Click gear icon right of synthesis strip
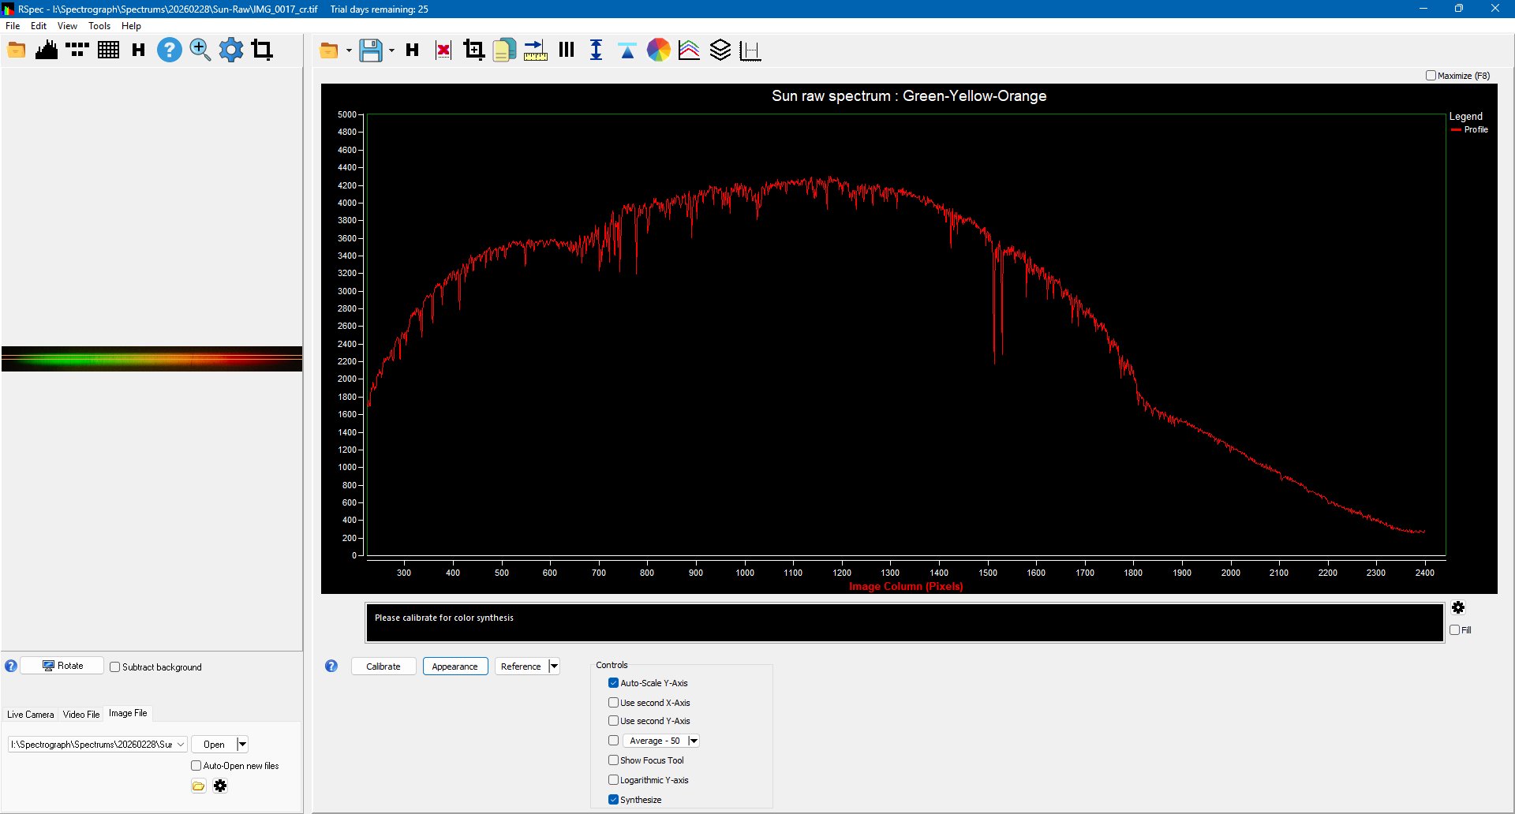 (1458, 608)
